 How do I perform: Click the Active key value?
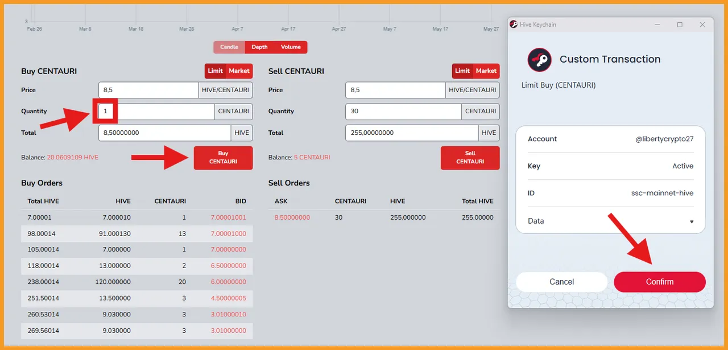[x=683, y=166]
